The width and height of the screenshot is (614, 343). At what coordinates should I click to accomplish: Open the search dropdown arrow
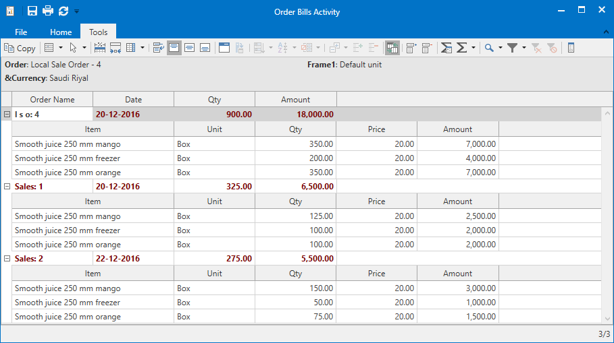[500, 48]
